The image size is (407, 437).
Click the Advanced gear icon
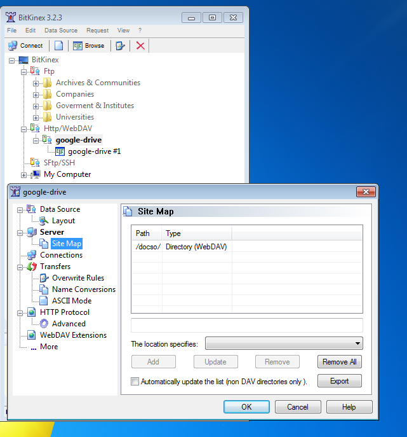click(x=44, y=324)
